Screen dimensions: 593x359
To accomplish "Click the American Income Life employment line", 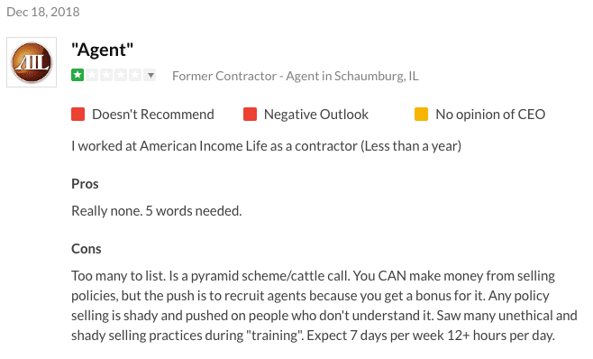I will click(x=266, y=146).
